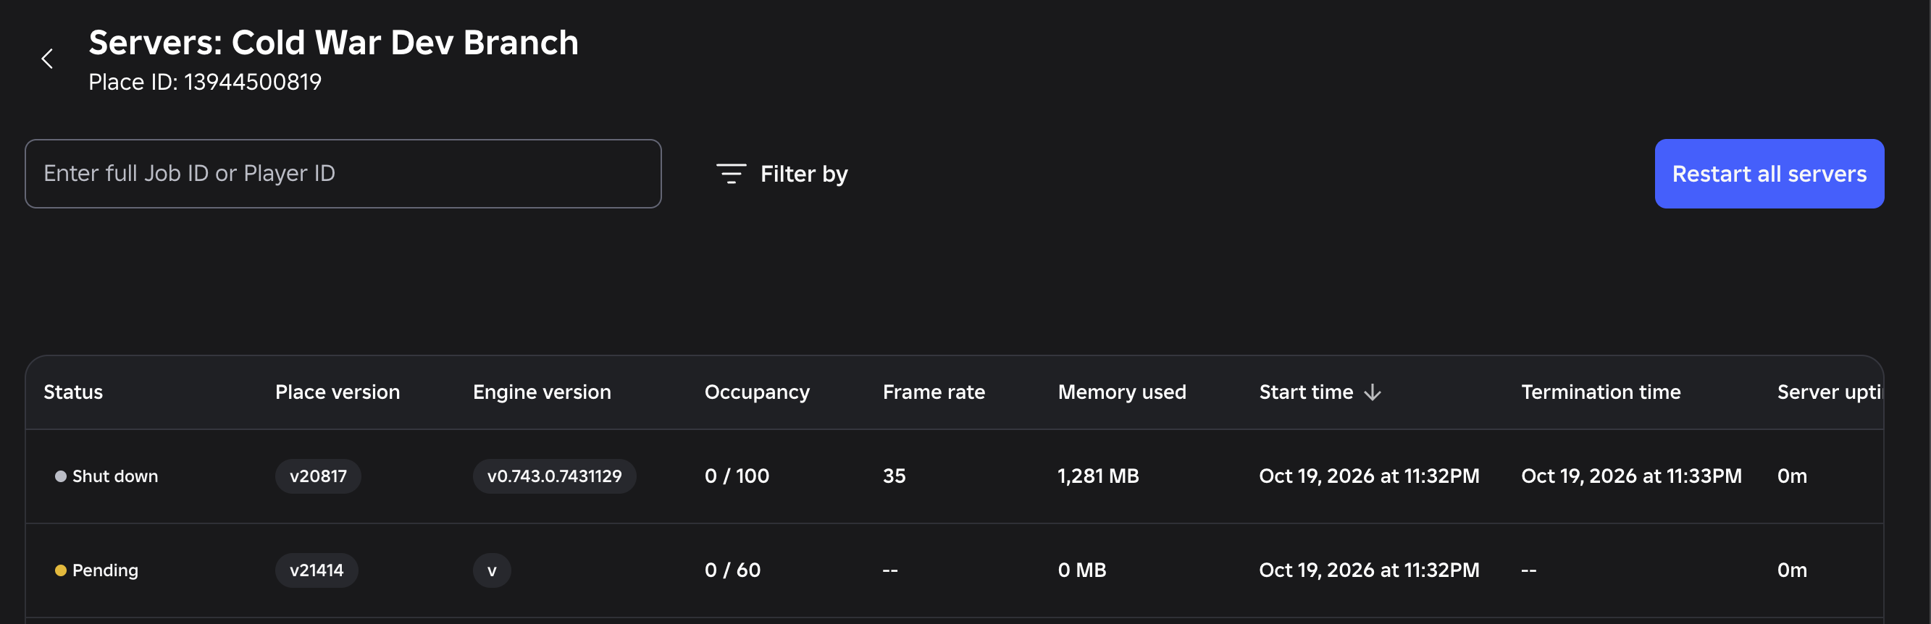Image resolution: width=1931 pixels, height=624 pixels.
Task: Sort by Termination time column header
Action: (x=1601, y=392)
